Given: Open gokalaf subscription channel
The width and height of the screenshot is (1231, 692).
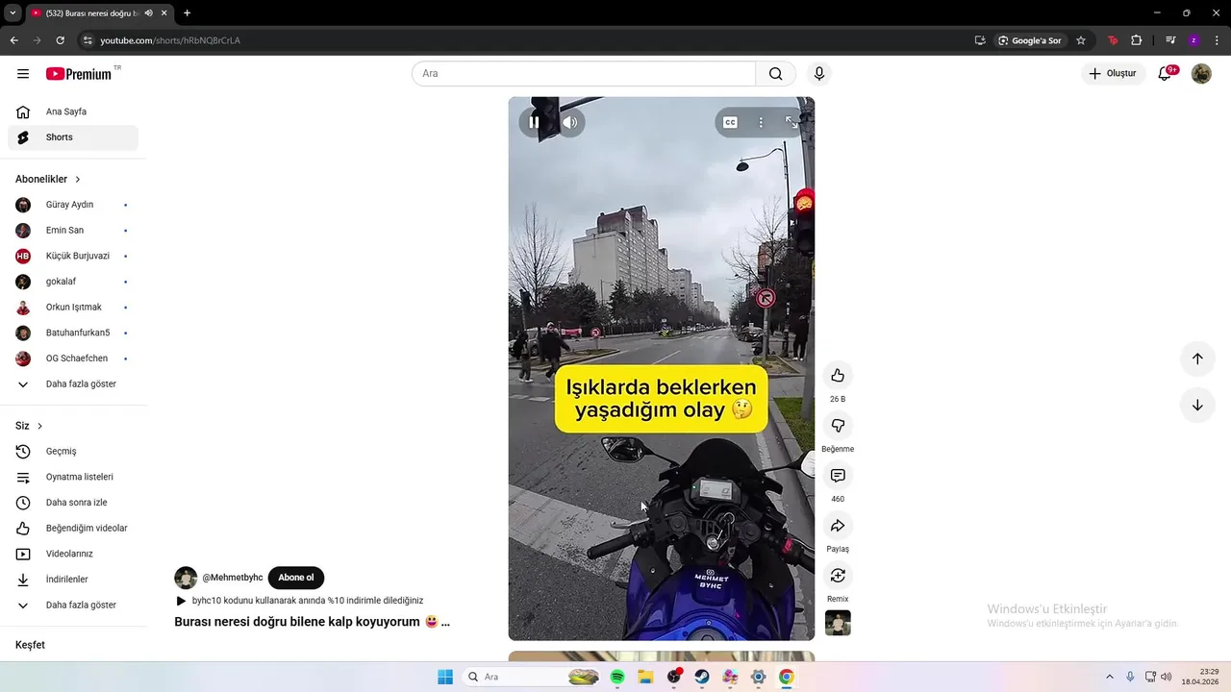Looking at the screenshot, I should [73, 282].
